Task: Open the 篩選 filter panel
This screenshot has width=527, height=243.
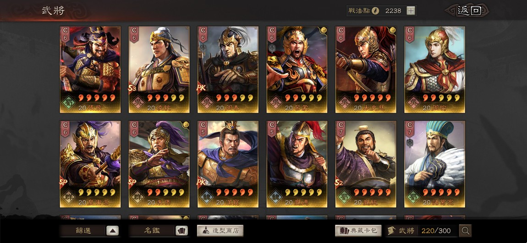Action: 83,231
